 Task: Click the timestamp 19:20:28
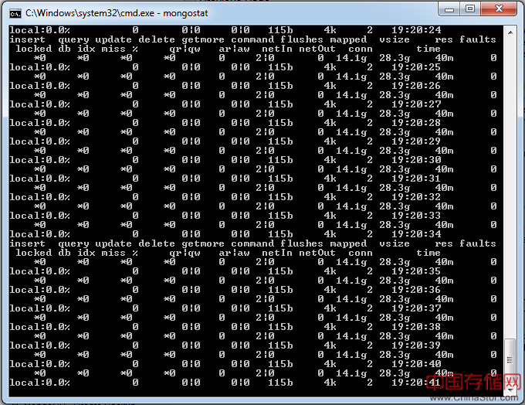[416, 123]
